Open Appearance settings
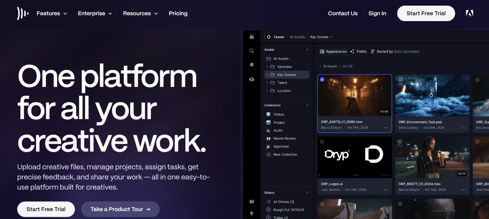Screen dimensions: 489x219 (x=333, y=51)
